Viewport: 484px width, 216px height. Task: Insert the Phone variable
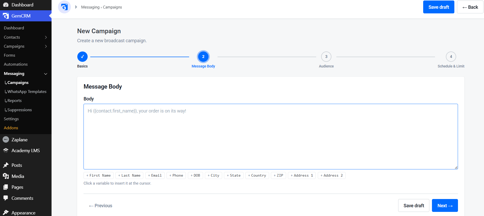176,175
